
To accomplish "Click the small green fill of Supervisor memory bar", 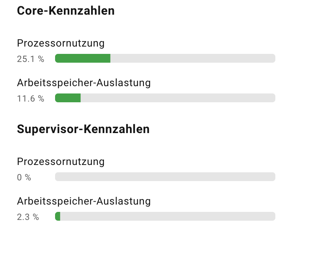I will tap(58, 216).
